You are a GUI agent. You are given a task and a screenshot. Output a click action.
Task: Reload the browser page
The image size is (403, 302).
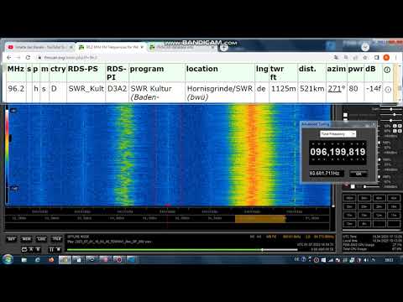(x=28, y=58)
